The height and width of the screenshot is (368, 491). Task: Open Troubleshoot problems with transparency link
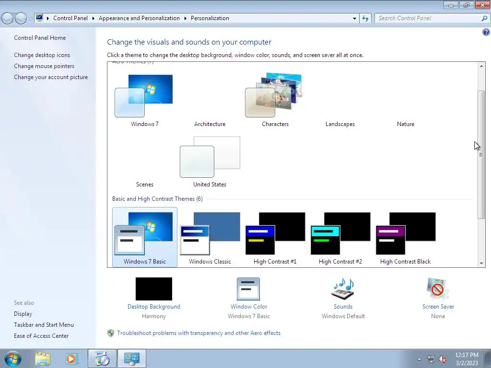199,333
